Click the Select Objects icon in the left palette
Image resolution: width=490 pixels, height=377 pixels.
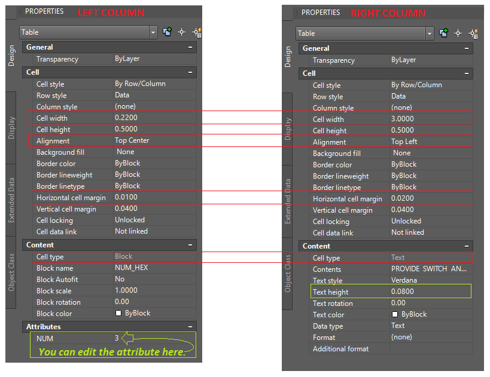[x=182, y=32]
